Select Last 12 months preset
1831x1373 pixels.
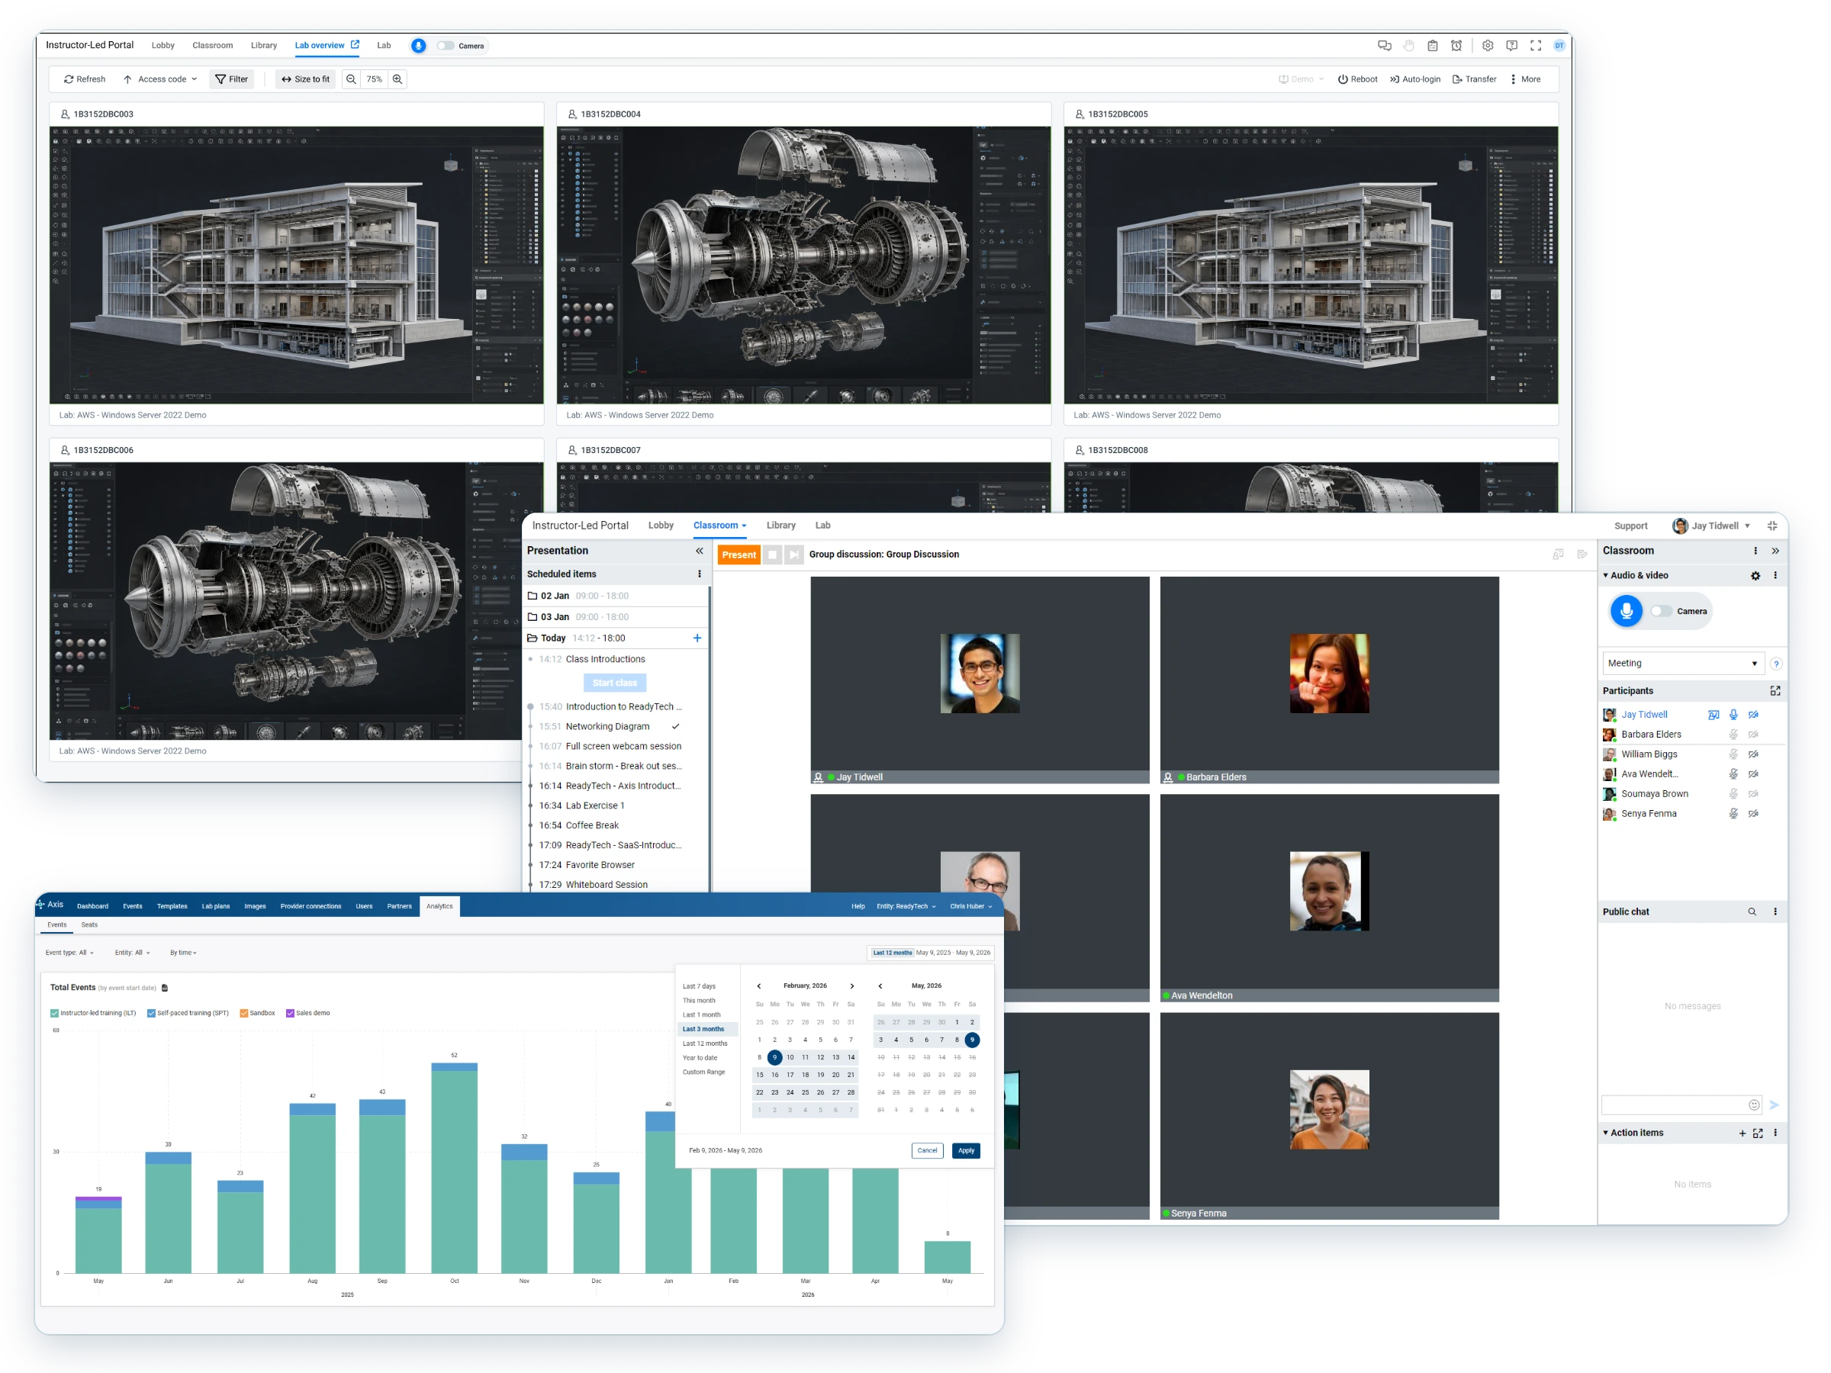point(705,1043)
